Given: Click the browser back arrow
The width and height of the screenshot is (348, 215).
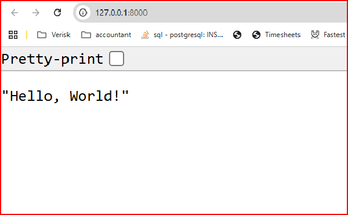Looking at the screenshot, I should tap(14, 13).
